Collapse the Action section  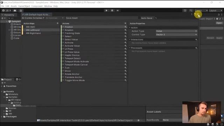tap(130, 28)
